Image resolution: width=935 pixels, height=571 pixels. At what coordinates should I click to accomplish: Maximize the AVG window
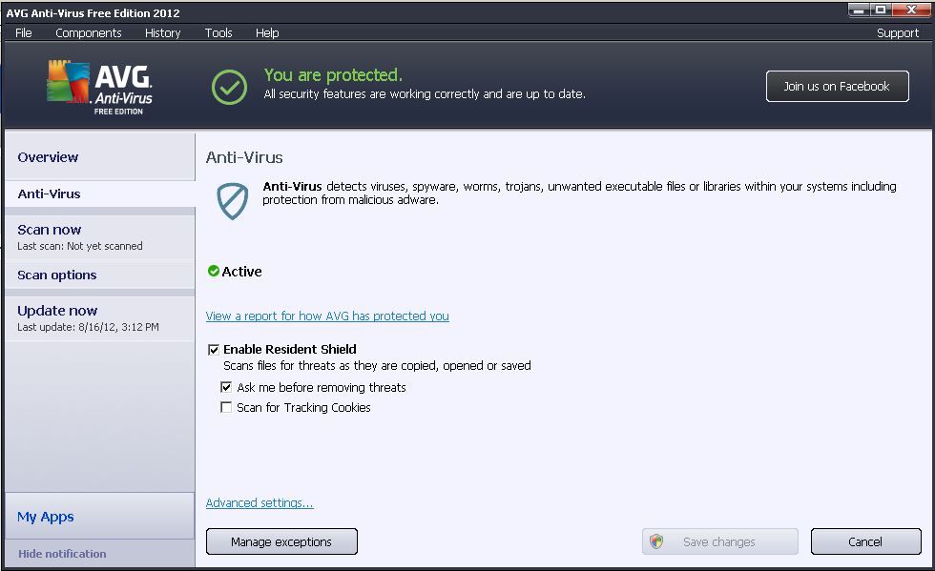881,10
